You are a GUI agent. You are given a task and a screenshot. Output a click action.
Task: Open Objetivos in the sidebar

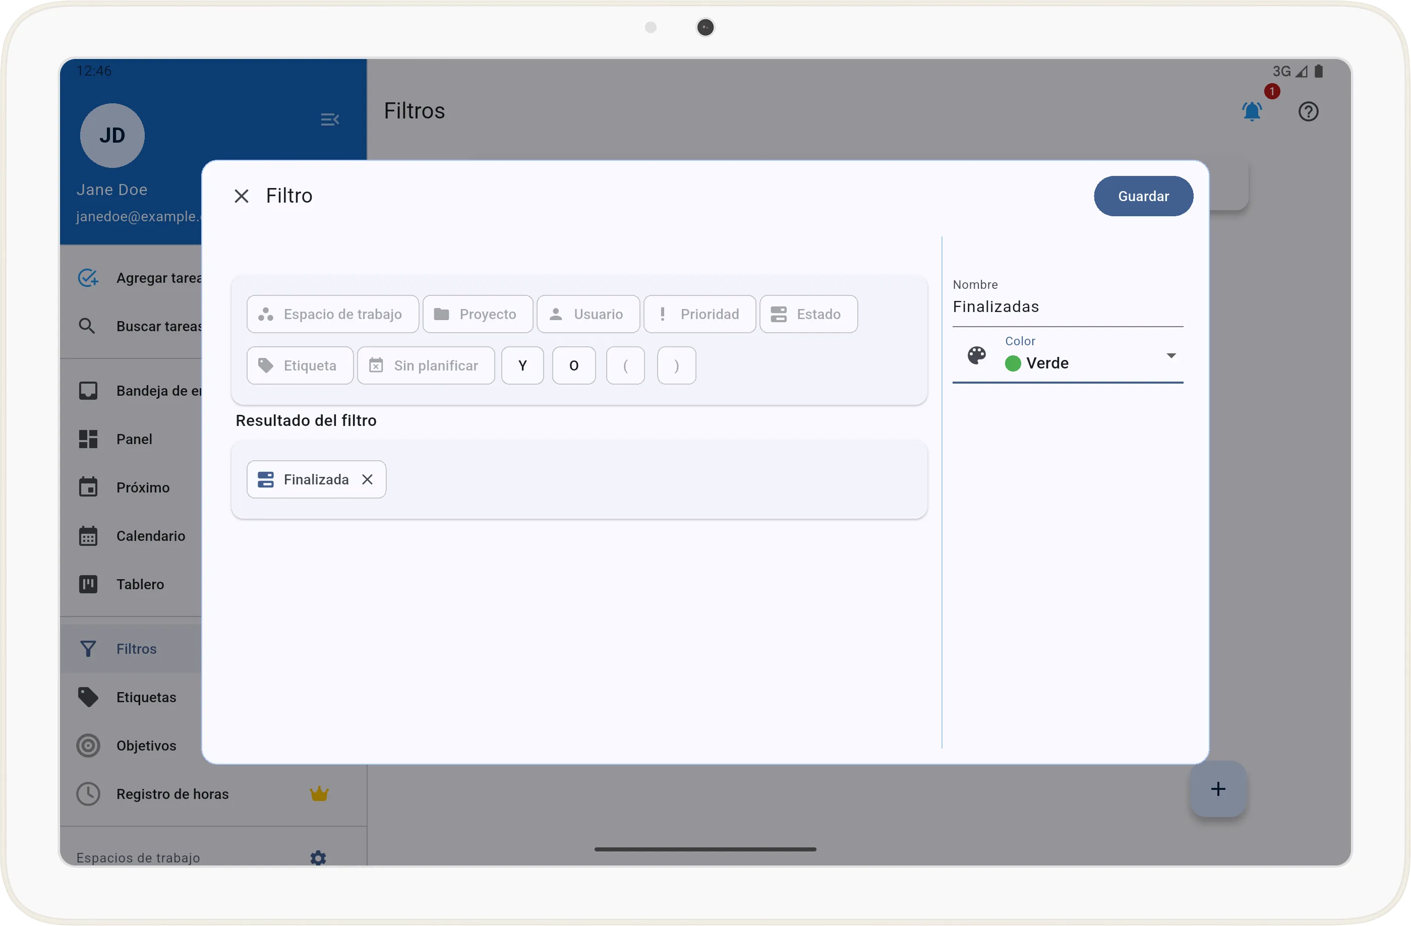[146, 746]
